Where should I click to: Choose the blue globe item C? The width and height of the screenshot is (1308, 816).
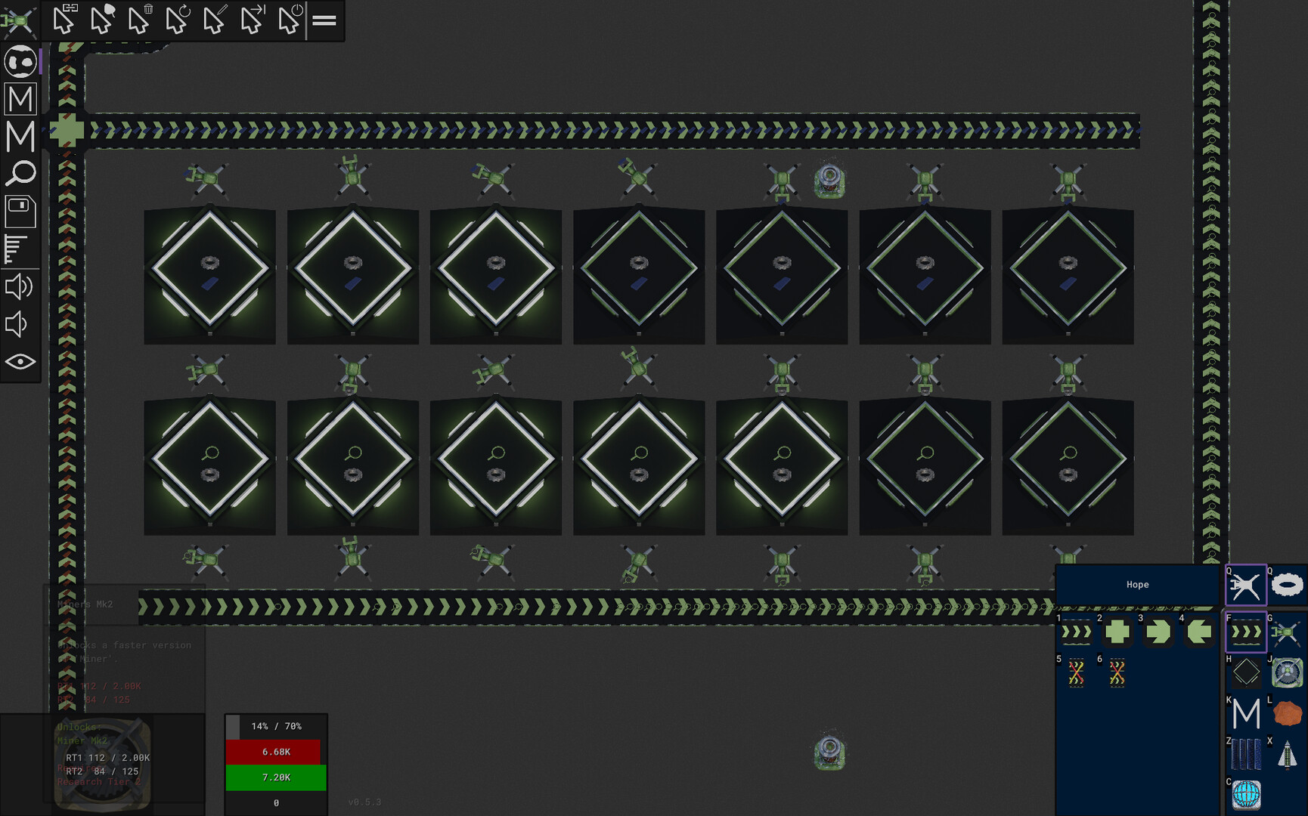(x=1245, y=795)
